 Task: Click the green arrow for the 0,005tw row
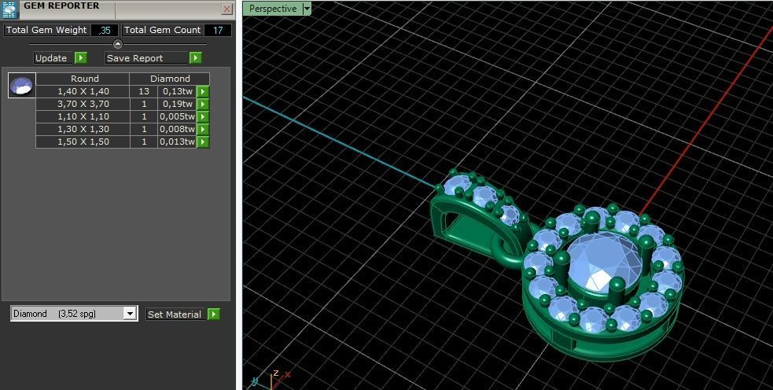(x=203, y=117)
